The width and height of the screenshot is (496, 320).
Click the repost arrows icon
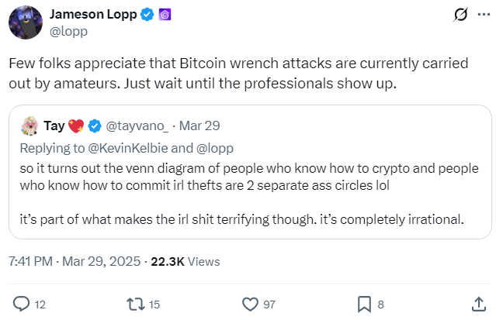coord(134,304)
